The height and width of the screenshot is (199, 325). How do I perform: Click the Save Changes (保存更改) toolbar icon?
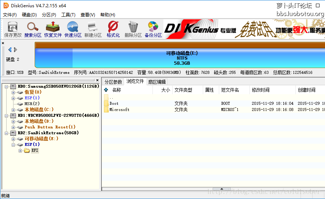click(x=13, y=29)
